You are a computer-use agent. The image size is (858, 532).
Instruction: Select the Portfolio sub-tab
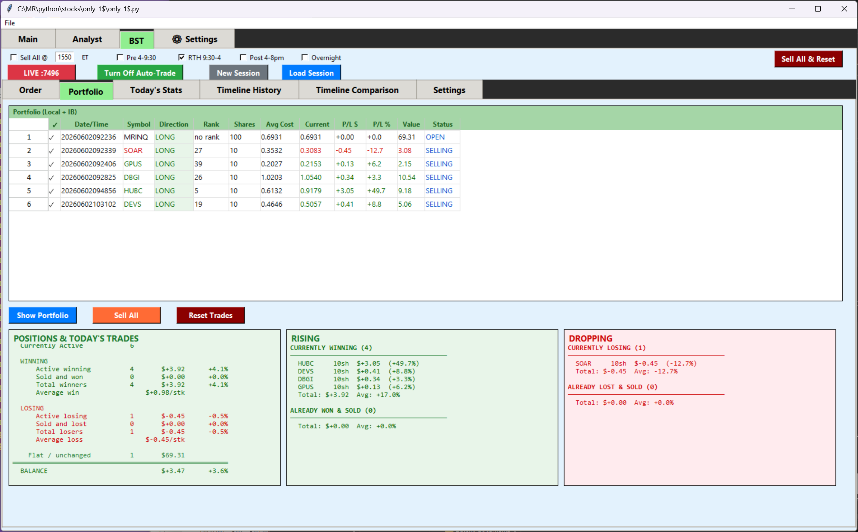tap(86, 91)
